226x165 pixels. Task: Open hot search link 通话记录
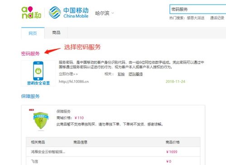(217, 18)
